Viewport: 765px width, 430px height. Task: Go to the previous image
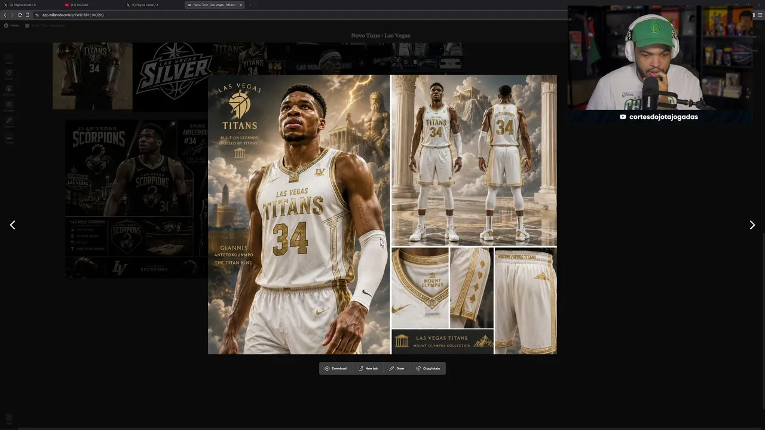coord(13,225)
